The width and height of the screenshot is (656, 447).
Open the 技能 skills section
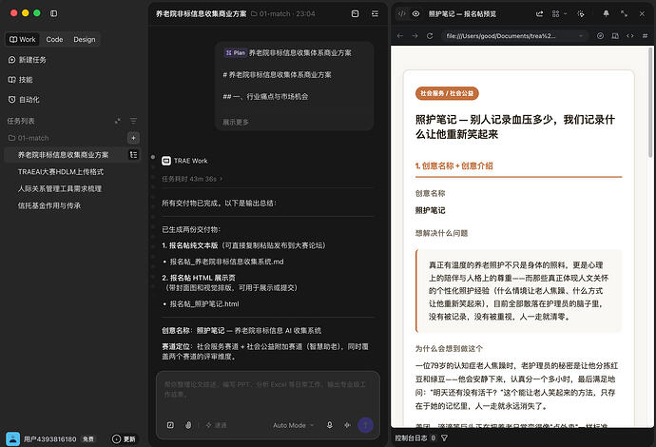(x=21, y=80)
